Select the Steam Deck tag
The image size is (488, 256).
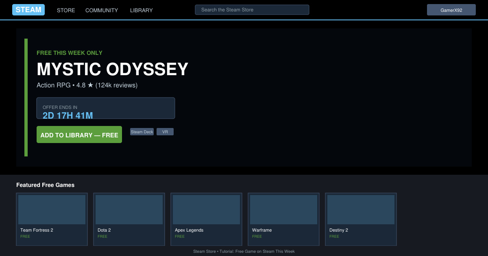click(142, 132)
